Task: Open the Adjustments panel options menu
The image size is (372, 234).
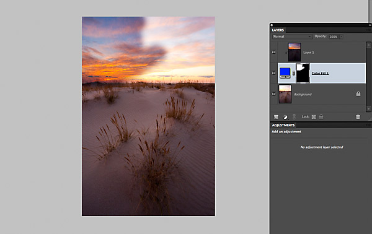Action: [x=368, y=125]
